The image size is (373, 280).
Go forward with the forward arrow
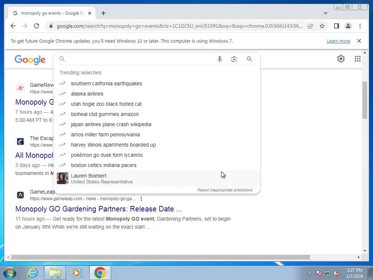pos(25,26)
